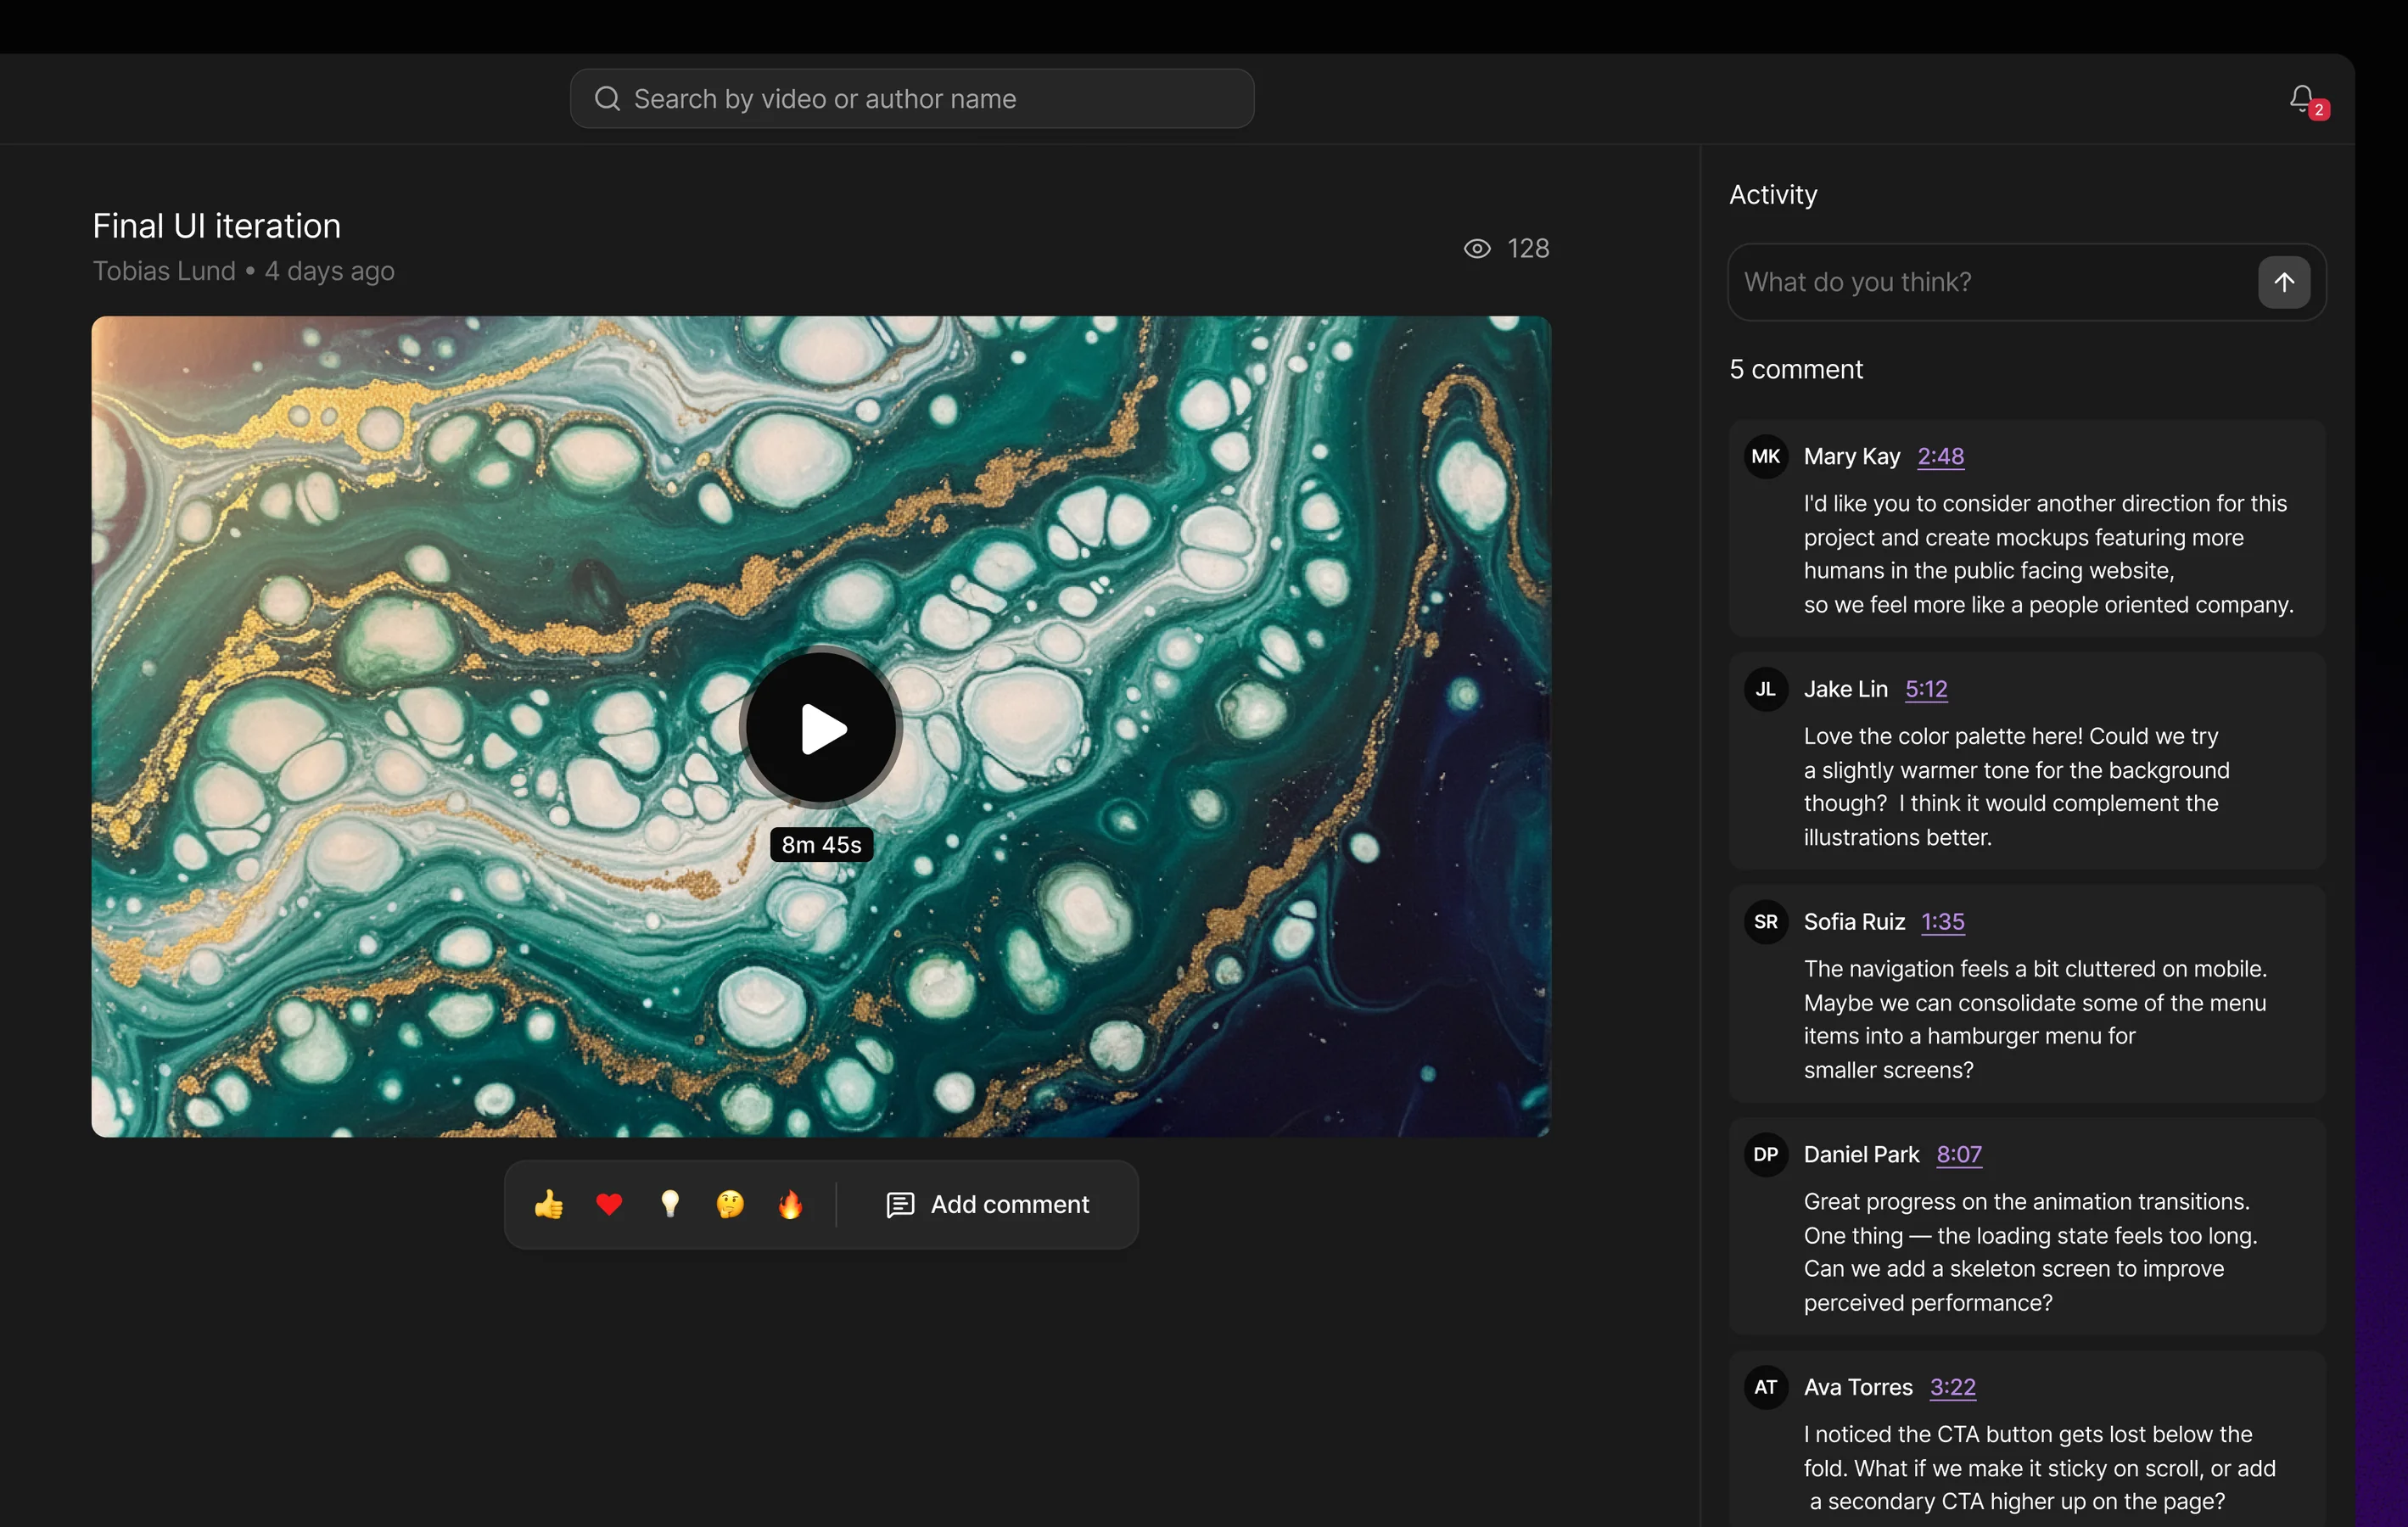React with thinking face emoji

click(x=730, y=1204)
